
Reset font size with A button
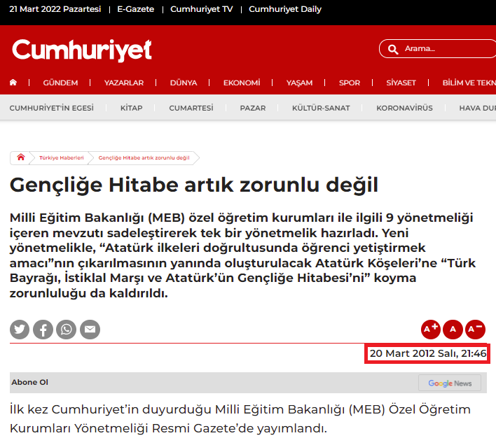453,330
